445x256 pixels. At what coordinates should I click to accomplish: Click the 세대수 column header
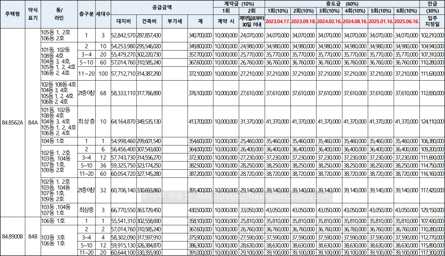[103, 14]
